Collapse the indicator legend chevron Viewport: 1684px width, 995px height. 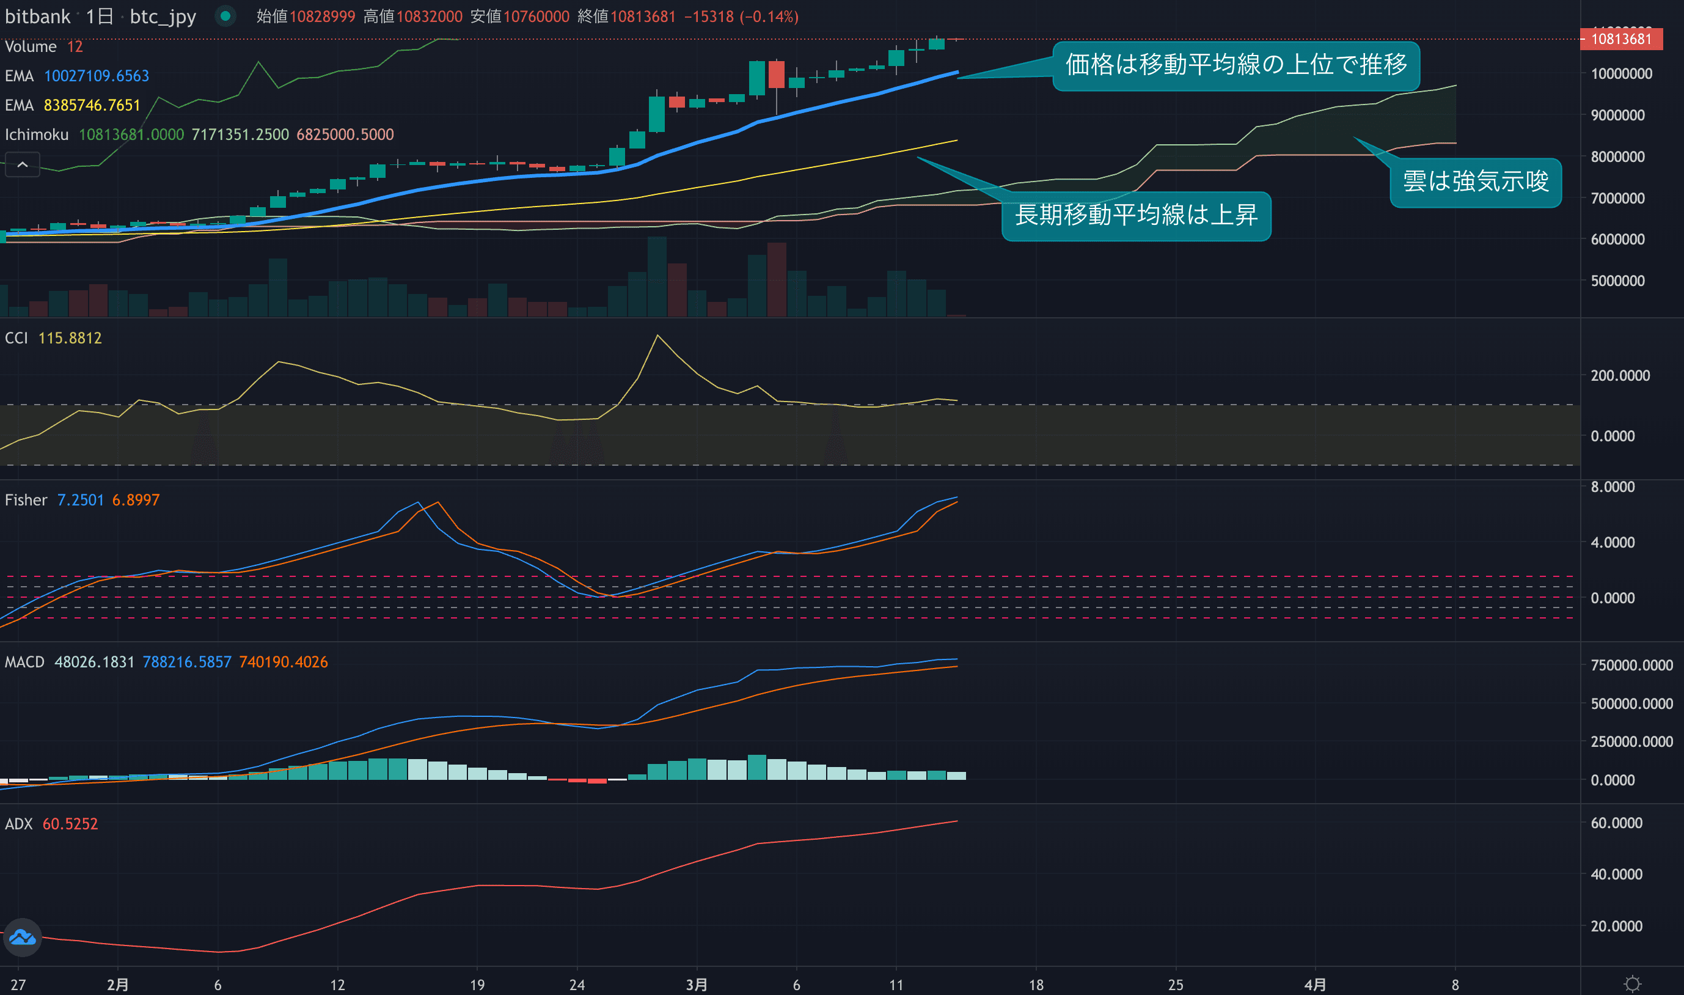tap(22, 164)
